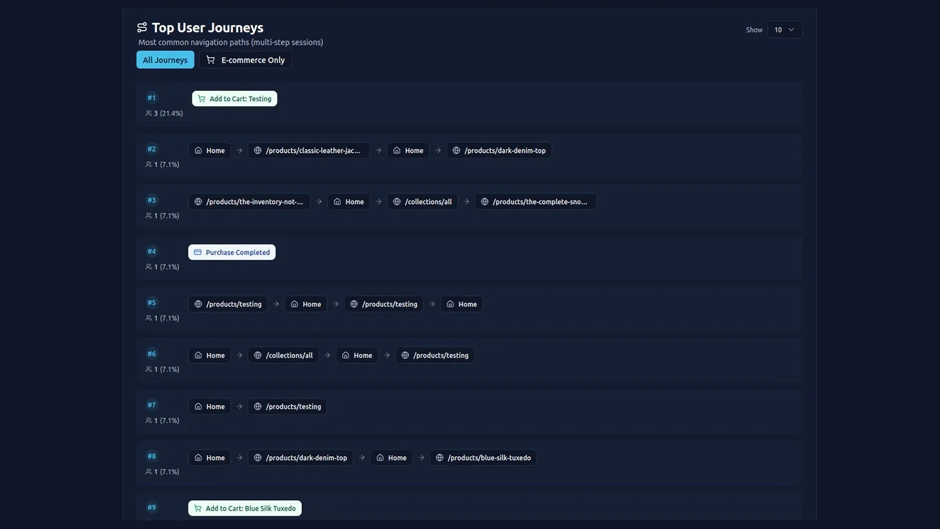Click second Home chip in journey #2
The height and width of the screenshot is (529, 940).
[x=408, y=150]
